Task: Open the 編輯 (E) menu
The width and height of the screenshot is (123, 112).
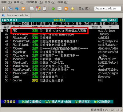Action: [19, 2]
